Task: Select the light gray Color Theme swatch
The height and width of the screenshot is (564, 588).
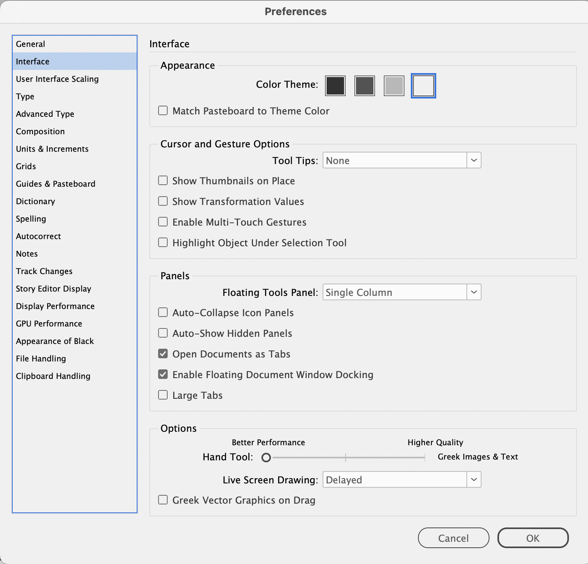Action: click(394, 85)
